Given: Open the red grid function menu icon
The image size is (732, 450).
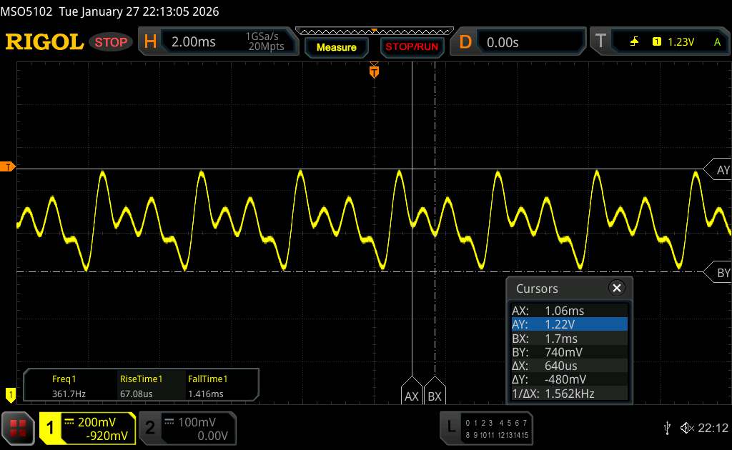Looking at the screenshot, I should click(x=19, y=428).
